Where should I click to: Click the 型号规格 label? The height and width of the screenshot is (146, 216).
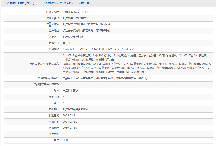pos(54,49)
